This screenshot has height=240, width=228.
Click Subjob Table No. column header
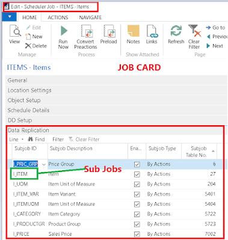pos(199,152)
